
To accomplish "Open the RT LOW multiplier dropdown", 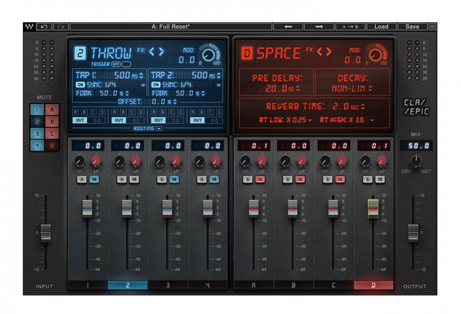I will tap(310, 120).
